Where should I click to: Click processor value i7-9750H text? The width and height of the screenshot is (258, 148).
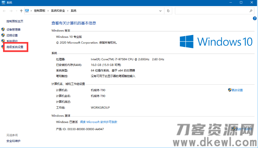point(127,59)
